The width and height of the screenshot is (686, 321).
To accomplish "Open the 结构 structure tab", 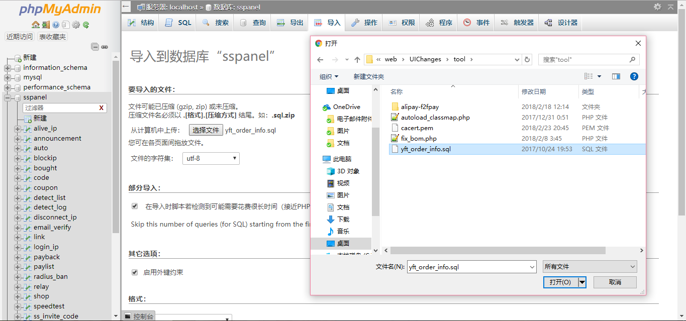I will (x=141, y=23).
